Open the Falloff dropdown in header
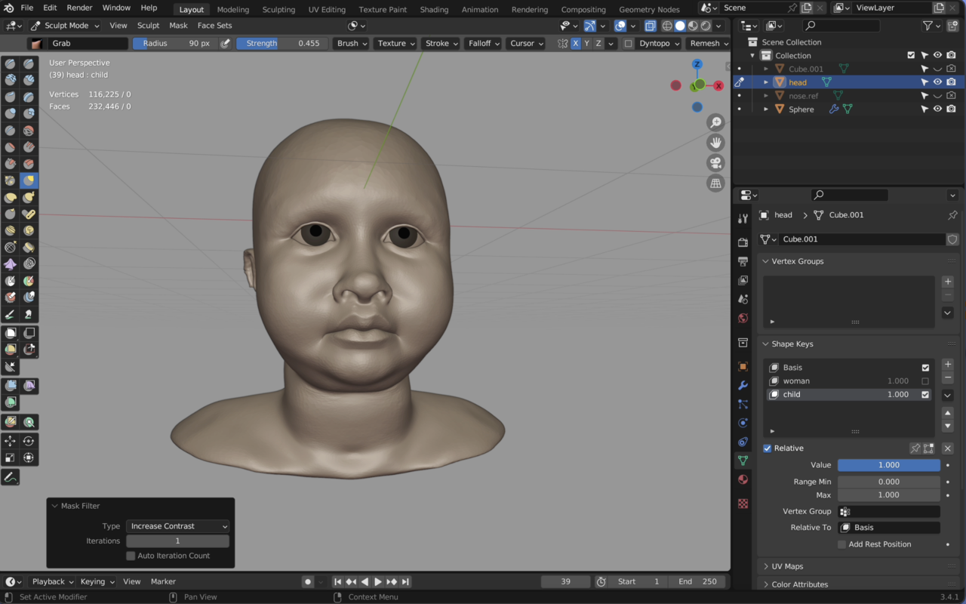This screenshot has width=966, height=604. coord(483,44)
